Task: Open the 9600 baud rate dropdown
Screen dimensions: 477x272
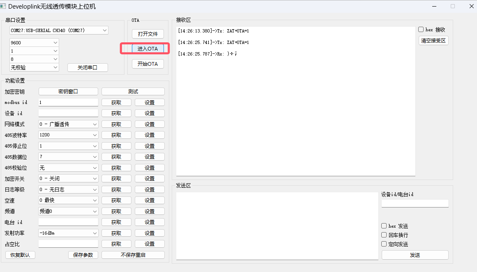Action: (x=34, y=43)
